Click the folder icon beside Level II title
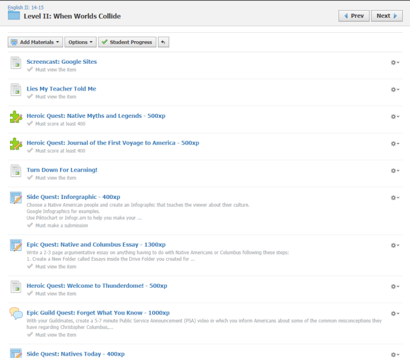Viewport: 410px width, 358px height. tap(14, 15)
